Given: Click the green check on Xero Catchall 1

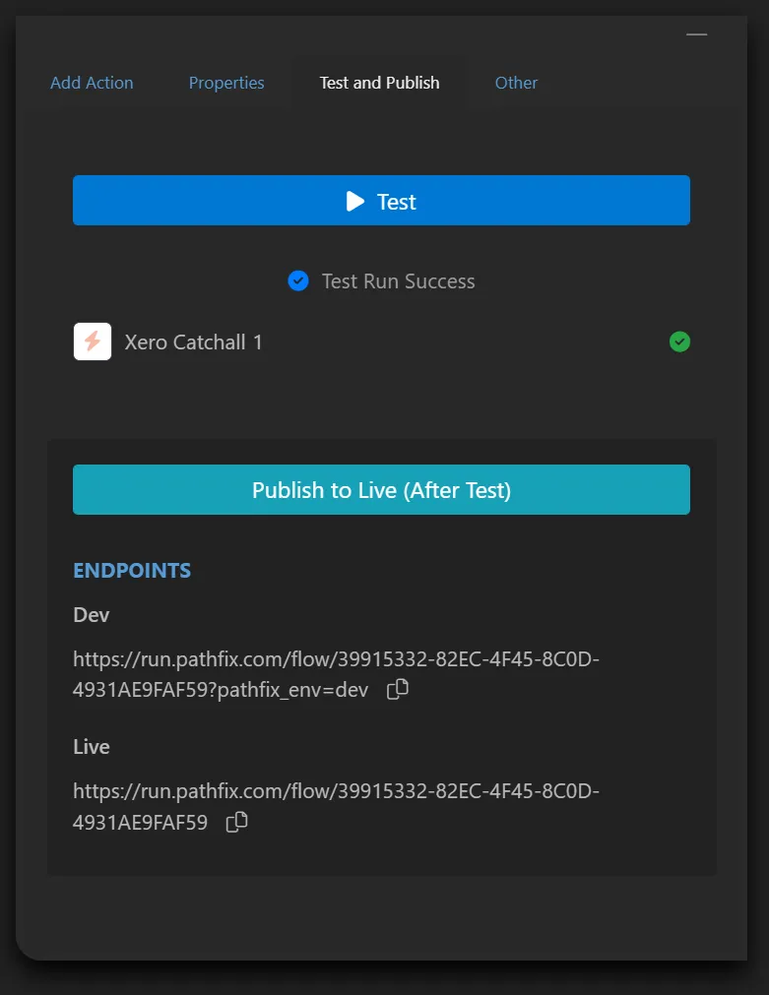Looking at the screenshot, I should tap(679, 342).
